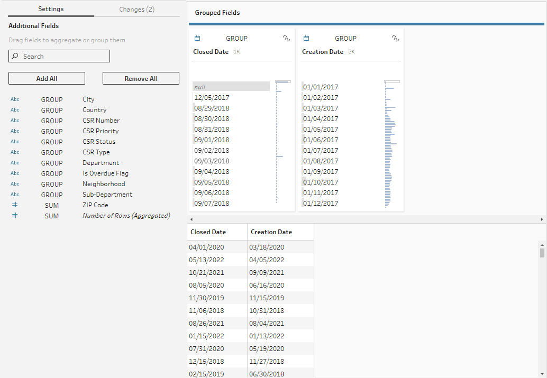Click the number type icon for ZIP Code

15,205
